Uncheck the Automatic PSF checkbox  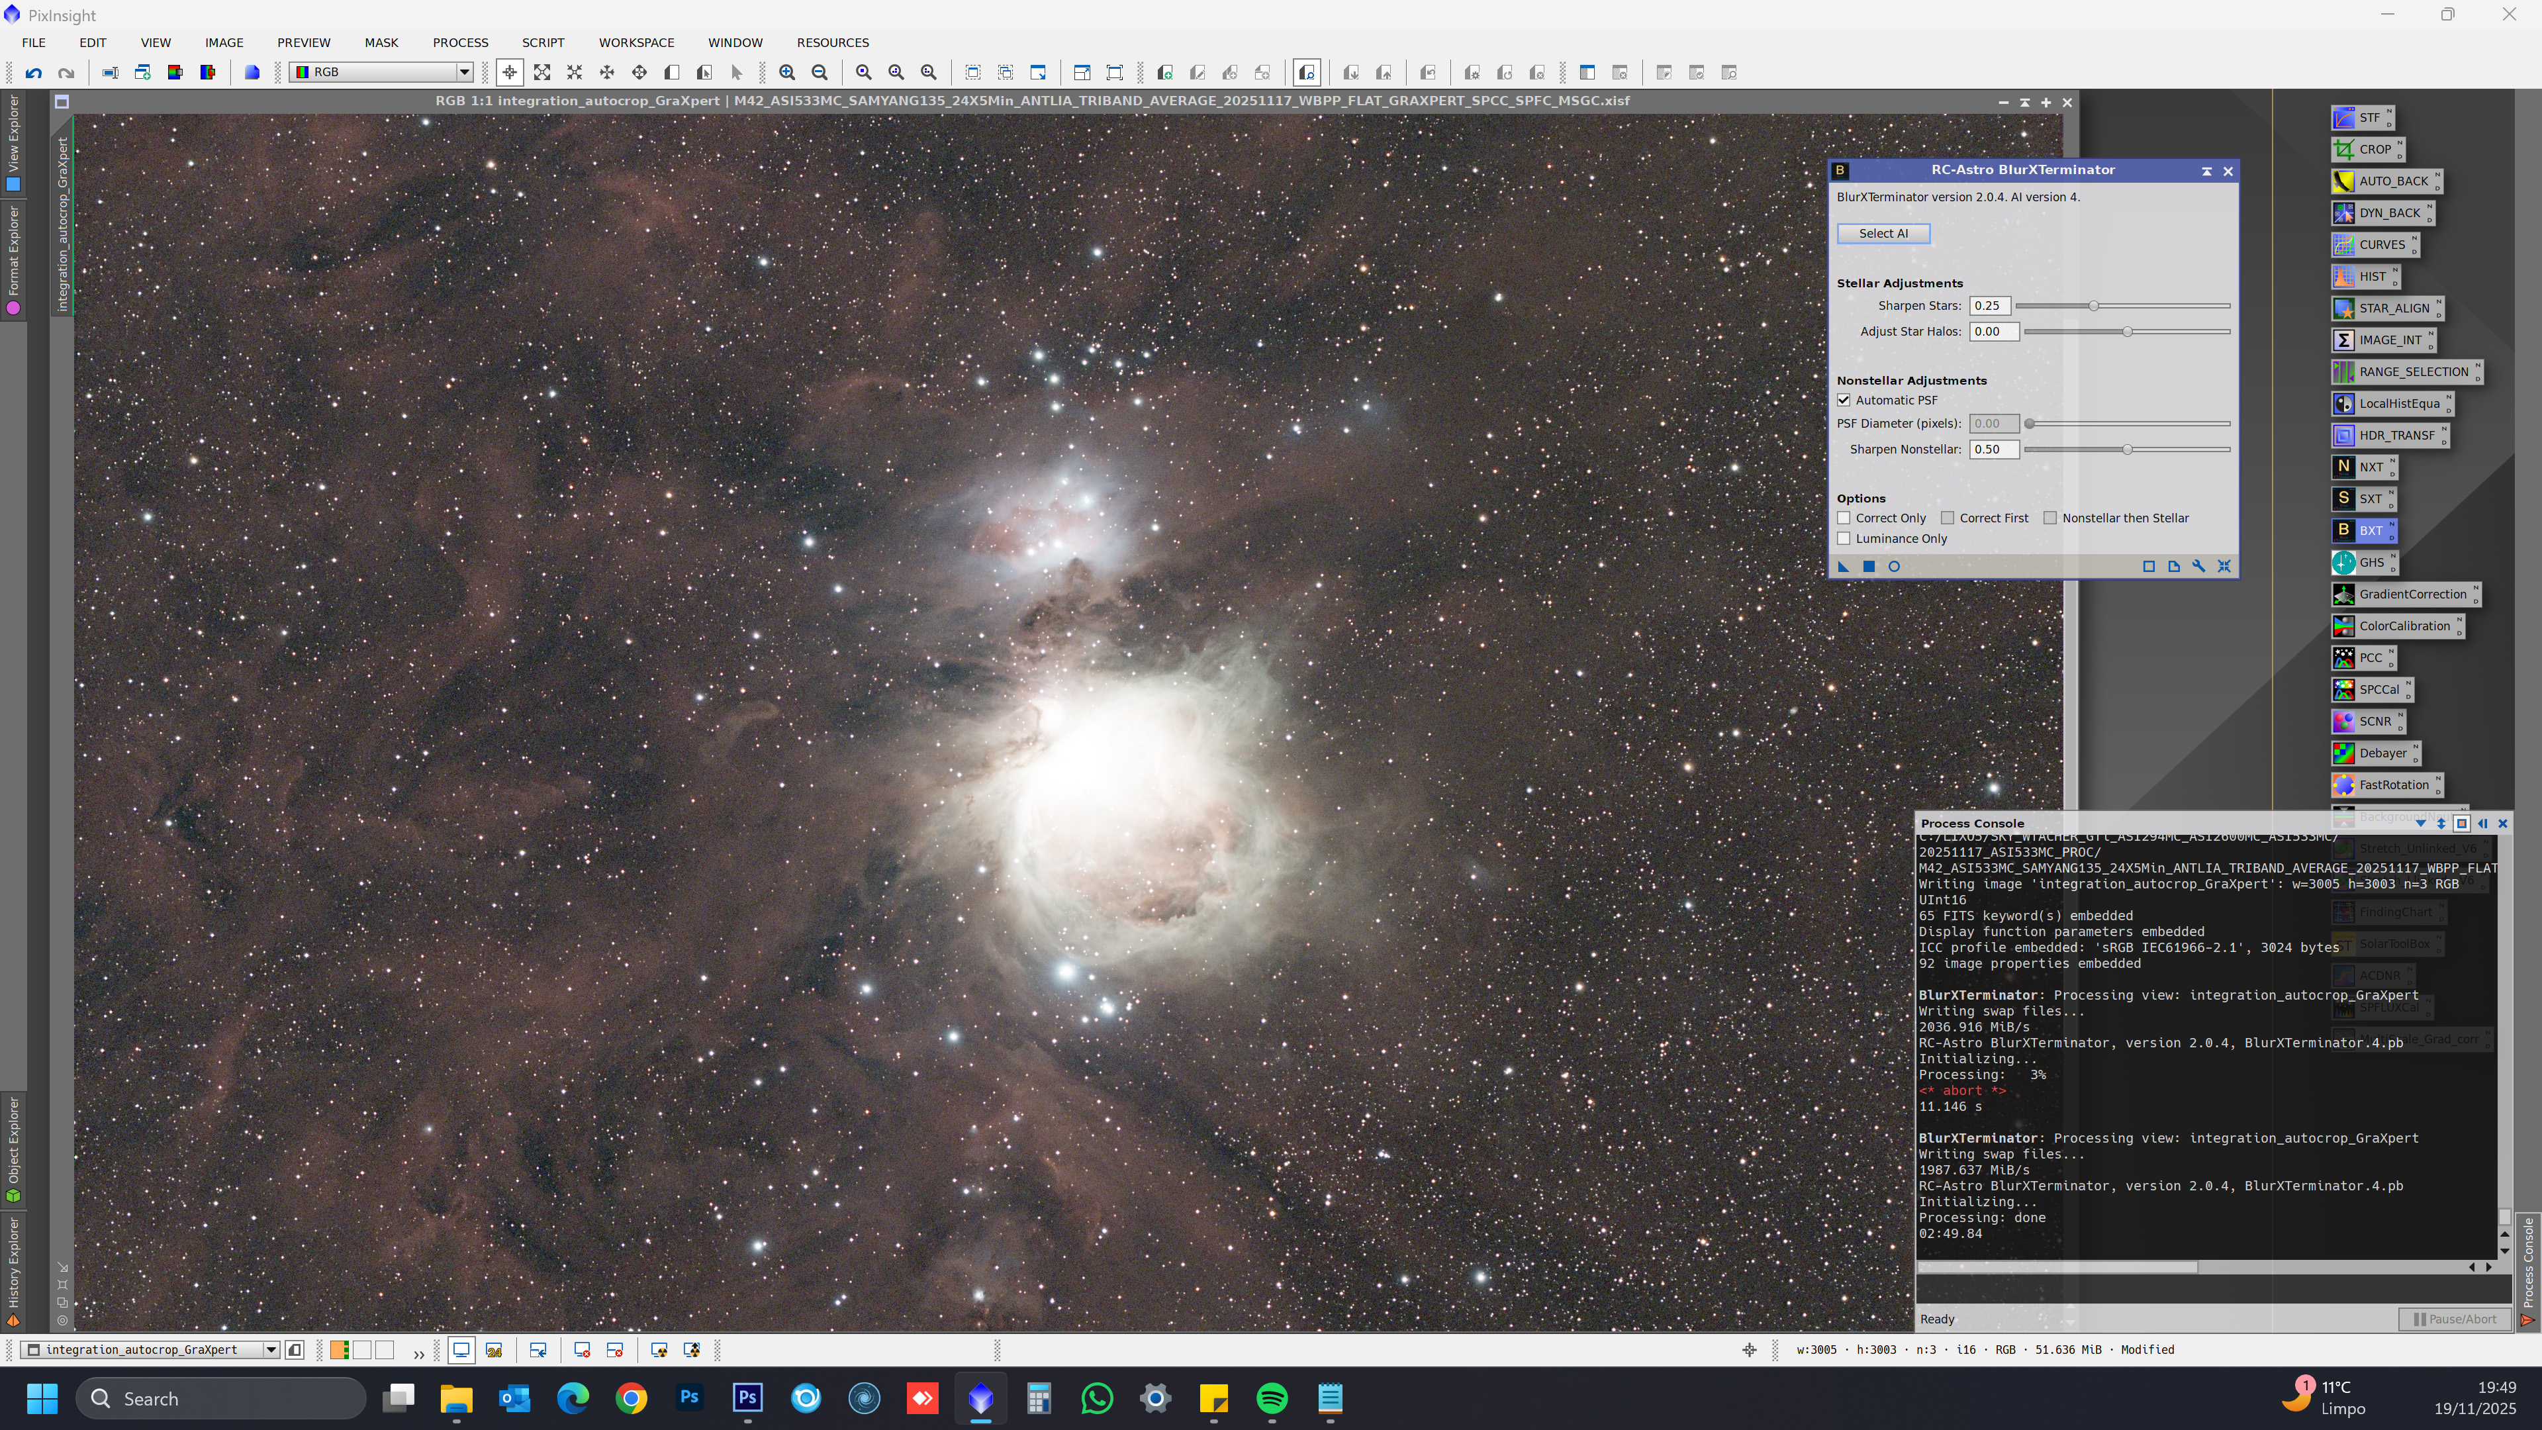click(x=1844, y=400)
